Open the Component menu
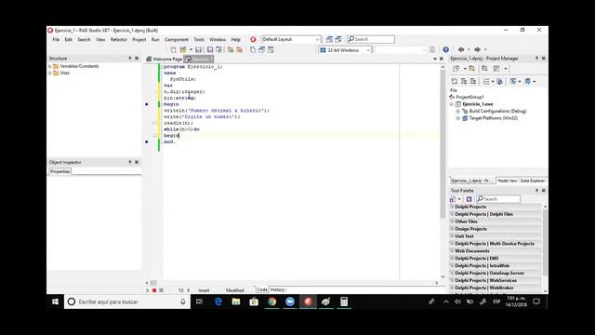The image size is (595, 335). 176,39
